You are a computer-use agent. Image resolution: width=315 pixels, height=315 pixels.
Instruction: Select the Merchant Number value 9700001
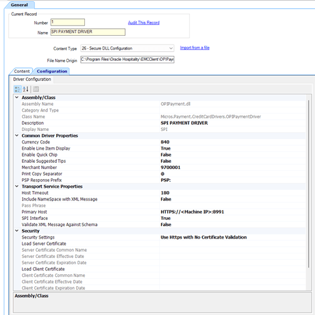click(171, 167)
